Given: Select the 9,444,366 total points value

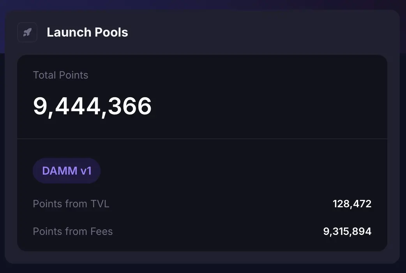Looking at the screenshot, I should coord(92,106).
